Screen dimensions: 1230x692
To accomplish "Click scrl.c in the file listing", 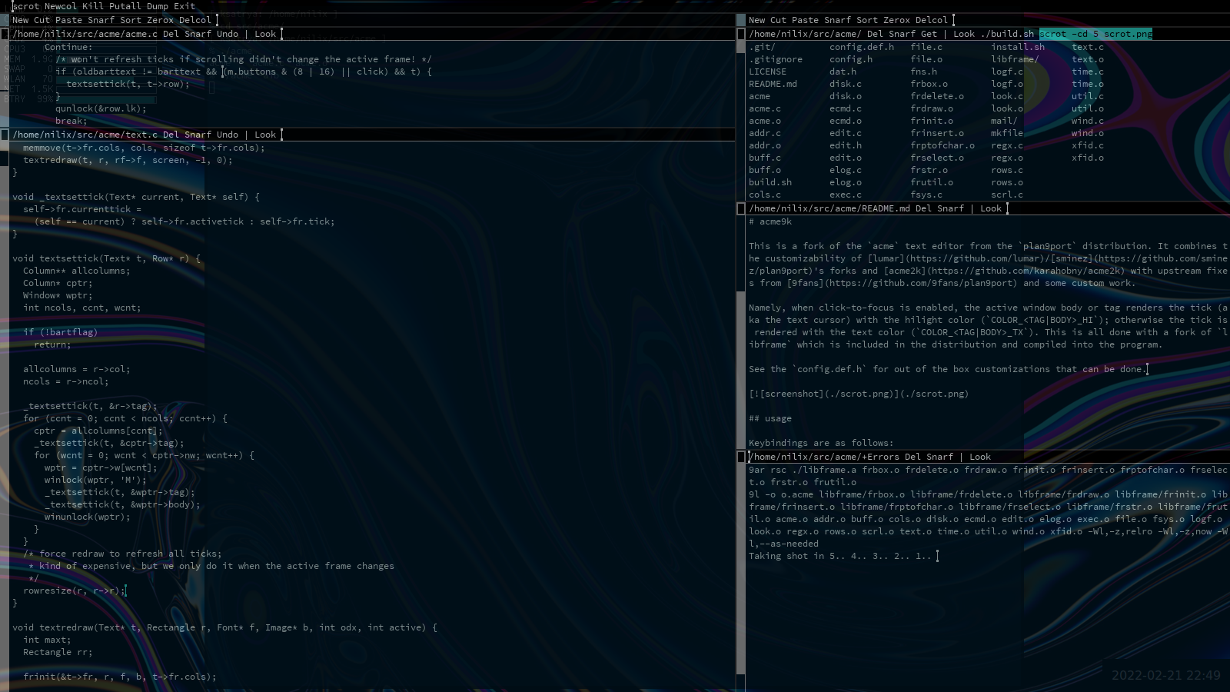I will click(x=1007, y=195).
